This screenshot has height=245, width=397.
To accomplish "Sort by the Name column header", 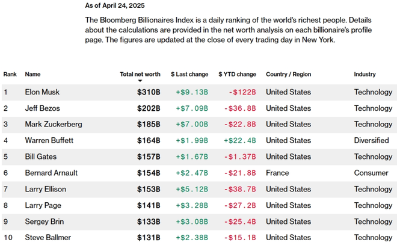I will click(32, 75).
